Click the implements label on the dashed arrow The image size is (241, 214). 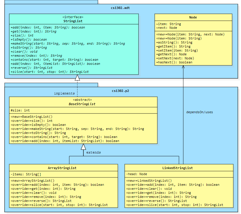click(x=64, y=93)
